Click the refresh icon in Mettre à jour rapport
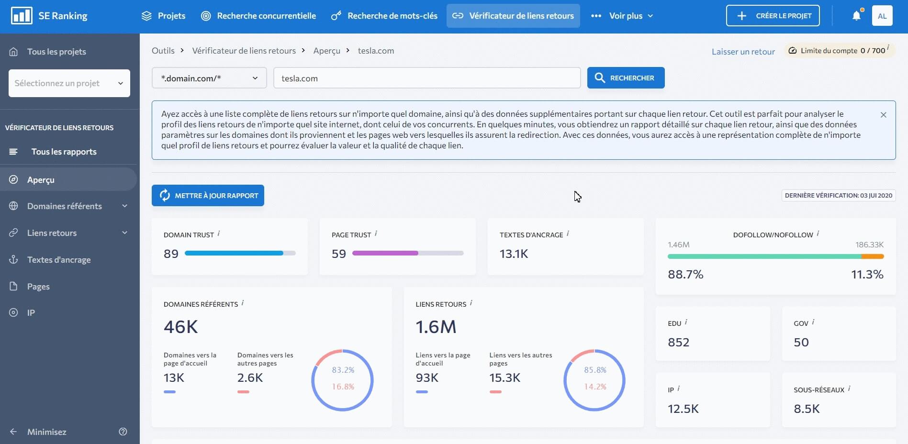Viewport: 908px width, 444px height. point(165,195)
